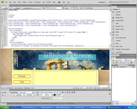Viewport: 137px width, 109px height.
Task: Click the Hyperlink icon in Insert panel
Action: coord(113,12)
